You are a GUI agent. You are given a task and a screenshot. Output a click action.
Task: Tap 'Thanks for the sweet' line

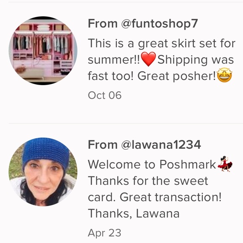coord(148,181)
